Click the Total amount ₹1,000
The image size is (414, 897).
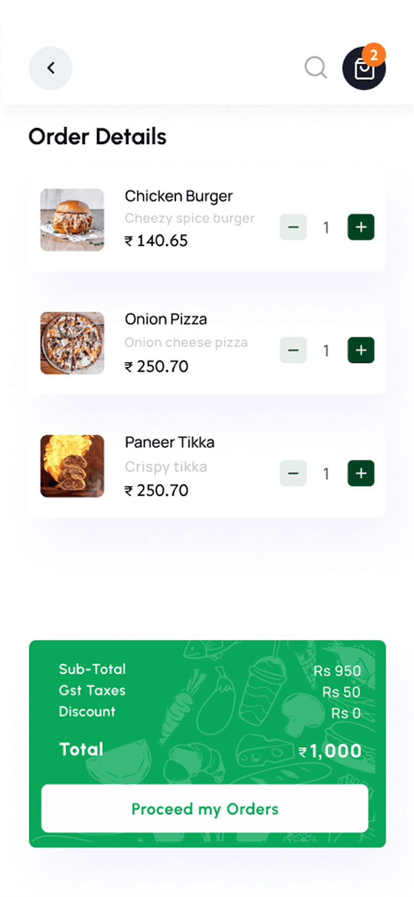tap(330, 751)
